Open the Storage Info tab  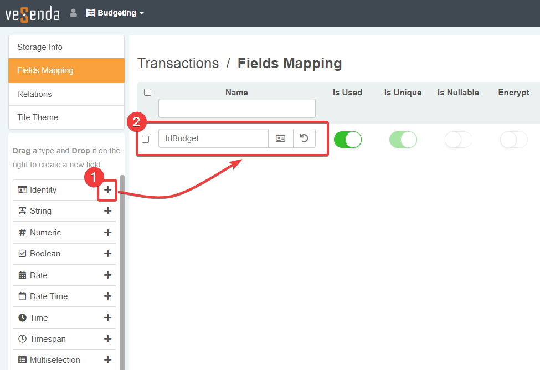66,47
